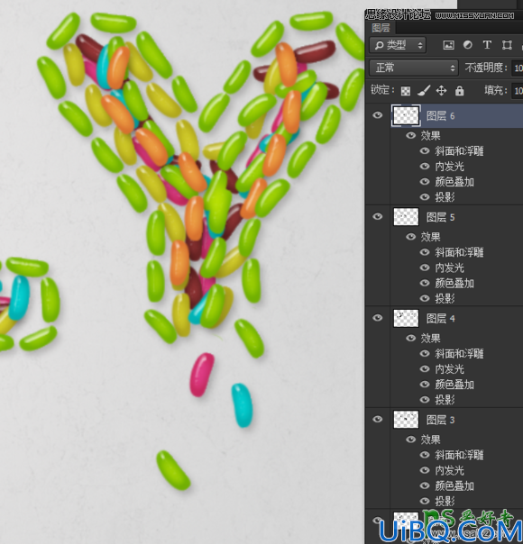Image resolution: width=523 pixels, height=544 pixels.
Task: Toggle all 效果 of 图层 6
Action: click(x=411, y=135)
